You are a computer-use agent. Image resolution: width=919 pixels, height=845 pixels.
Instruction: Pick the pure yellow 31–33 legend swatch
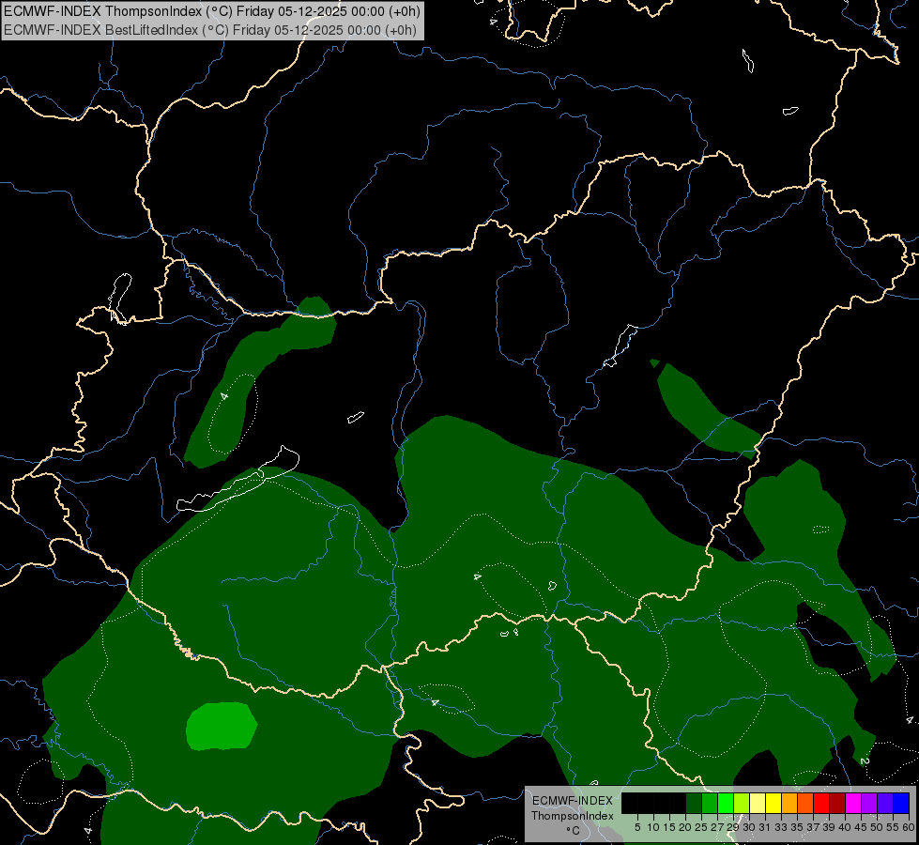pyautogui.click(x=774, y=803)
